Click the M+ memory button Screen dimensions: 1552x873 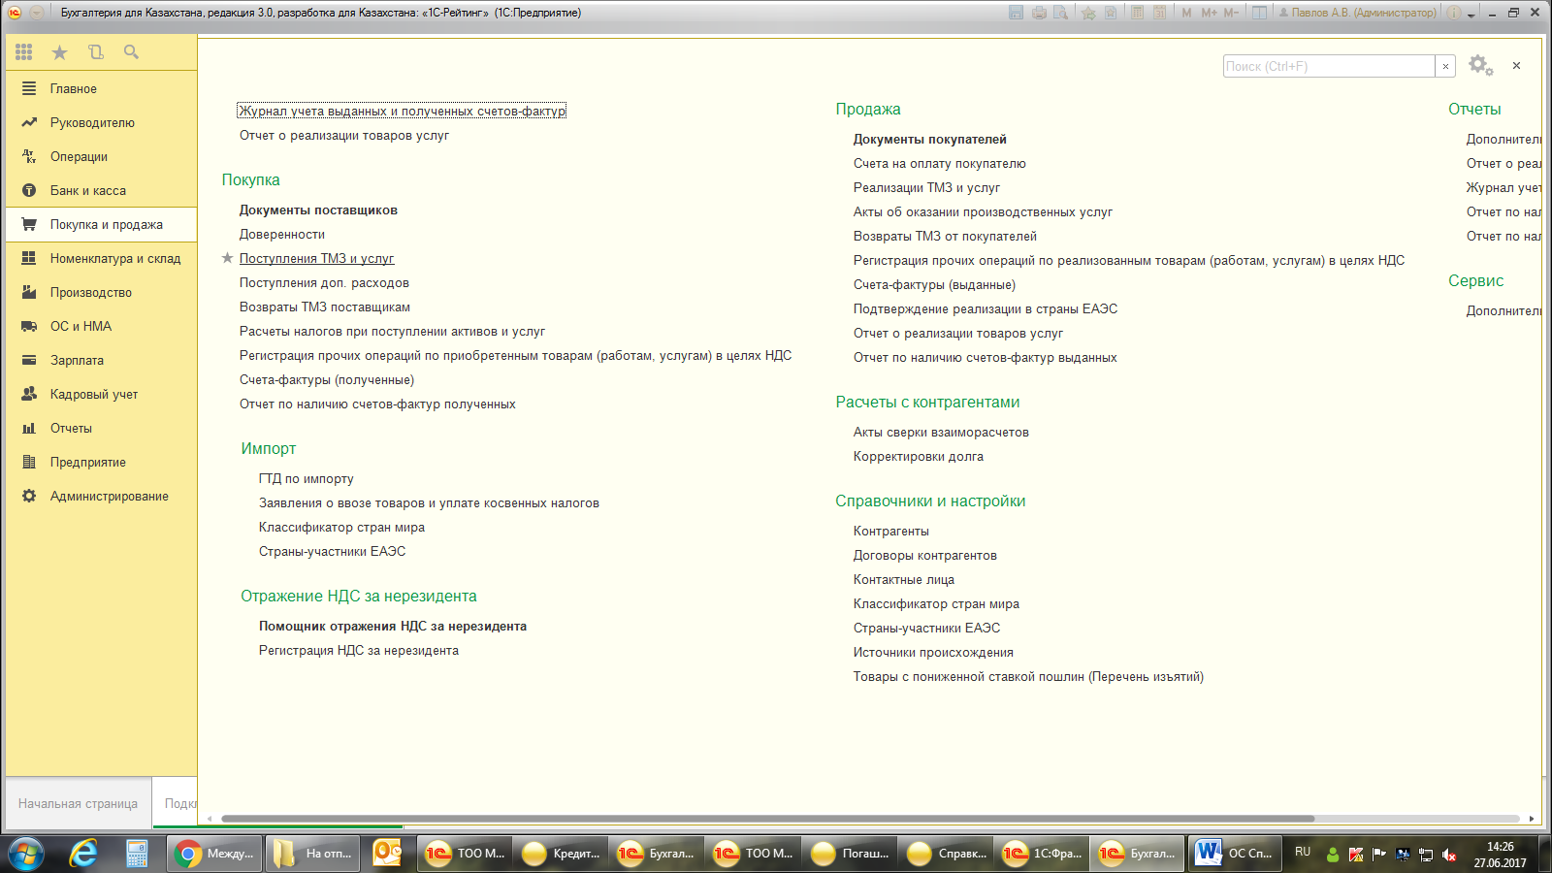[1209, 13]
